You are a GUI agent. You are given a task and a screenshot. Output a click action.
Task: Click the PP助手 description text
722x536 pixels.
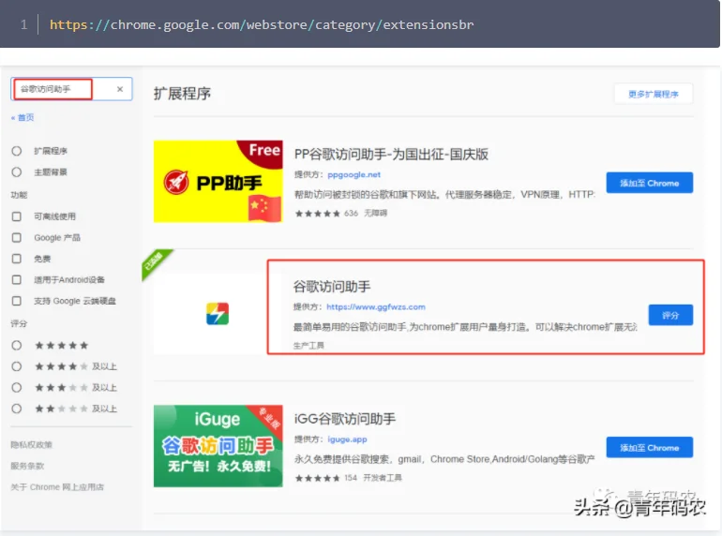(444, 195)
